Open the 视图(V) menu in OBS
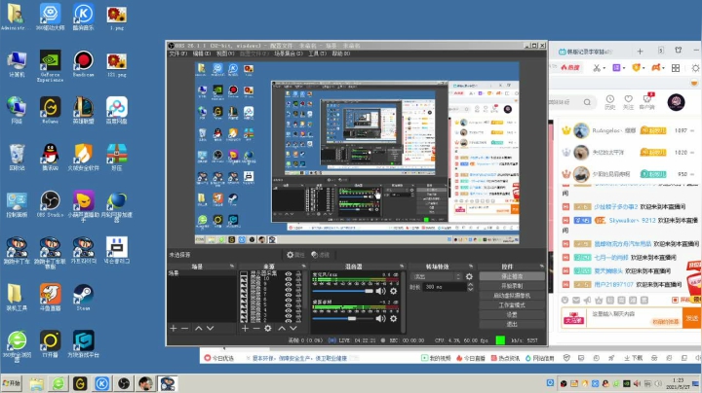702x393 pixels. [x=225, y=54]
